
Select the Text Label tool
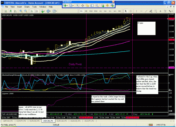coord(165,11)
